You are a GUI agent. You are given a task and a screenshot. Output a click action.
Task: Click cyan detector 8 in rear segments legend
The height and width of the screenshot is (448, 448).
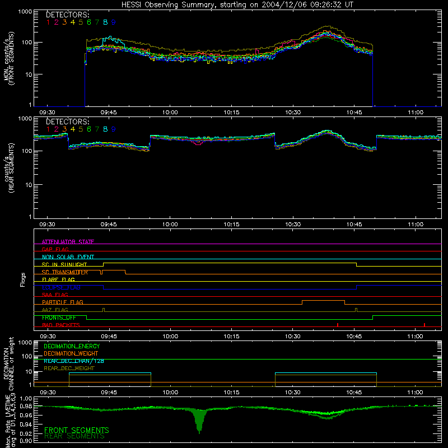(x=105, y=129)
